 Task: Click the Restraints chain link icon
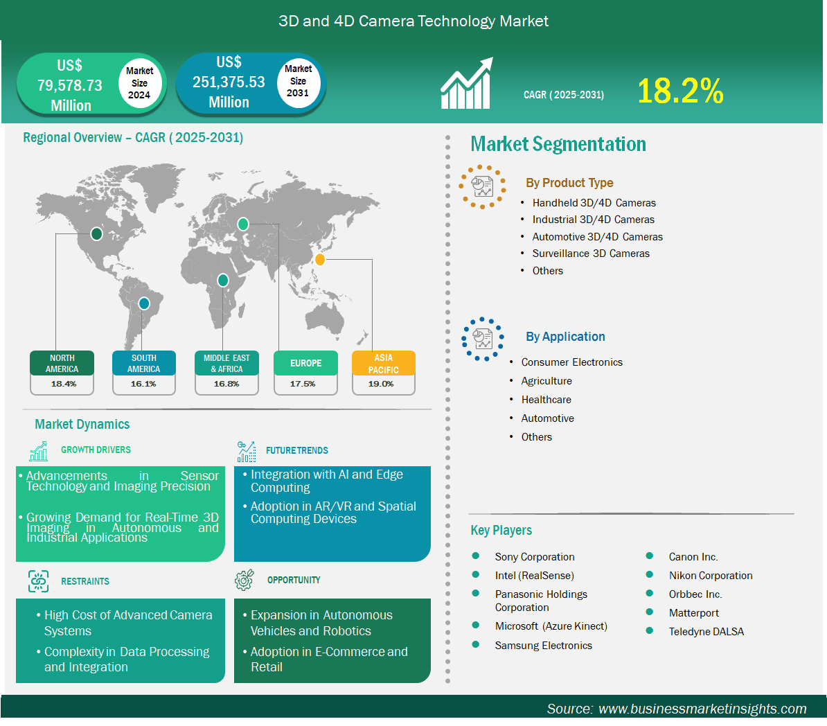coord(39,581)
